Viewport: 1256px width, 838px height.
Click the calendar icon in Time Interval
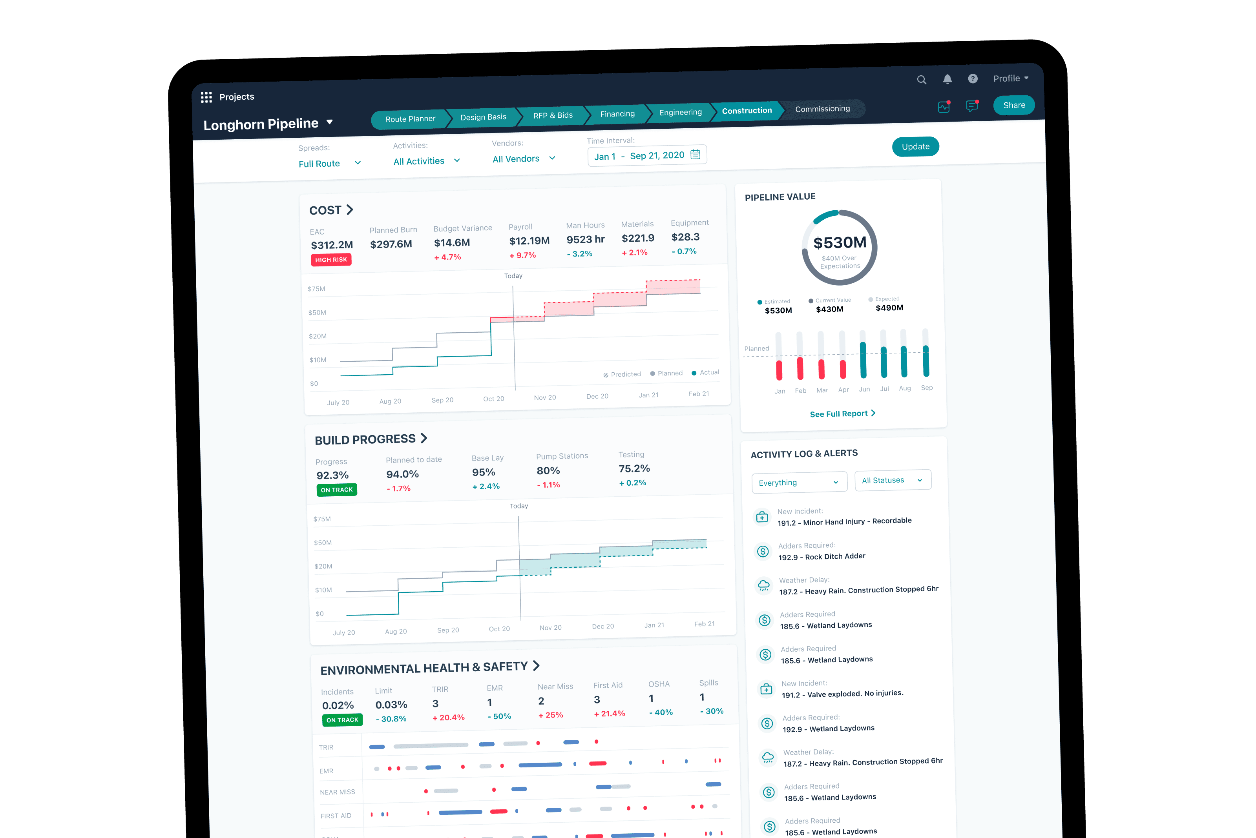click(695, 155)
